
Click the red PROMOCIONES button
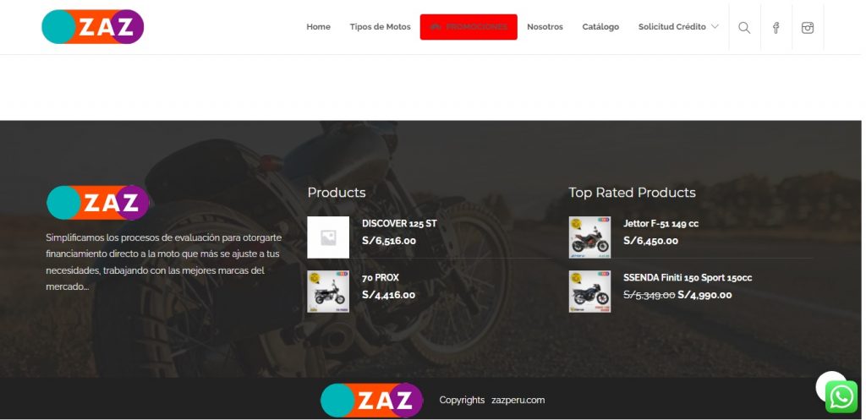click(x=469, y=27)
